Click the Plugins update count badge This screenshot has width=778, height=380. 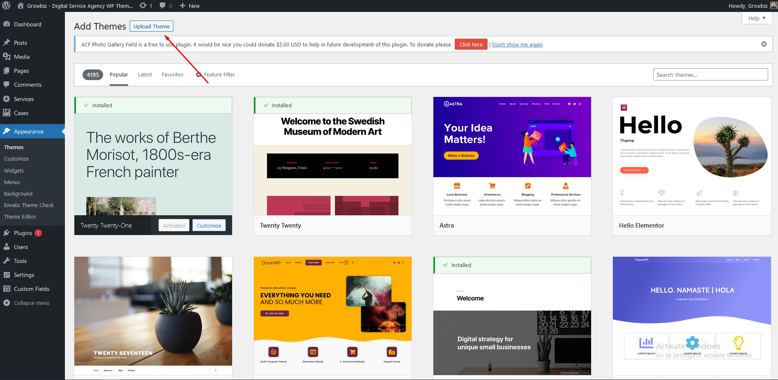pyautogui.click(x=38, y=233)
